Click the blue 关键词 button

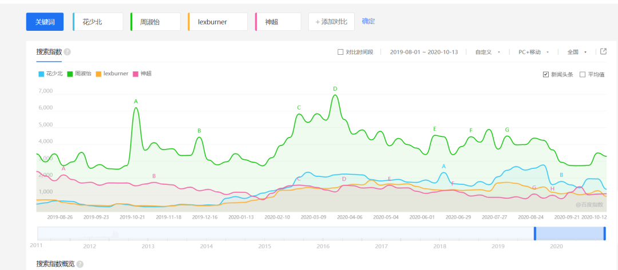pyautogui.click(x=45, y=22)
